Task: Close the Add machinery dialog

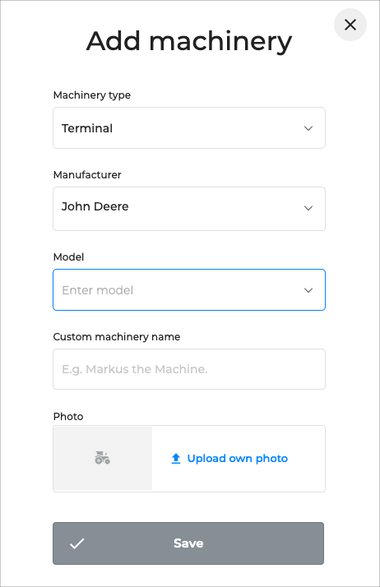Action: pyautogui.click(x=350, y=25)
